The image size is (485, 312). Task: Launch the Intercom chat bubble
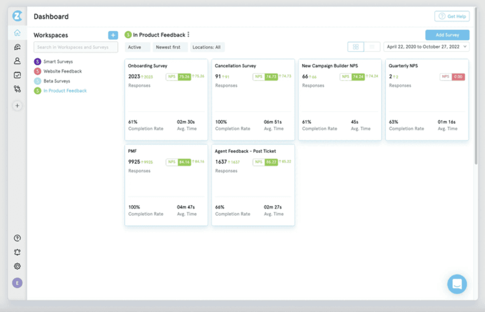457,284
